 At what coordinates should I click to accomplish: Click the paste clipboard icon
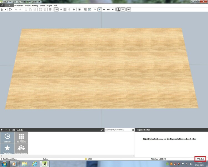click(x=35, y=9)
